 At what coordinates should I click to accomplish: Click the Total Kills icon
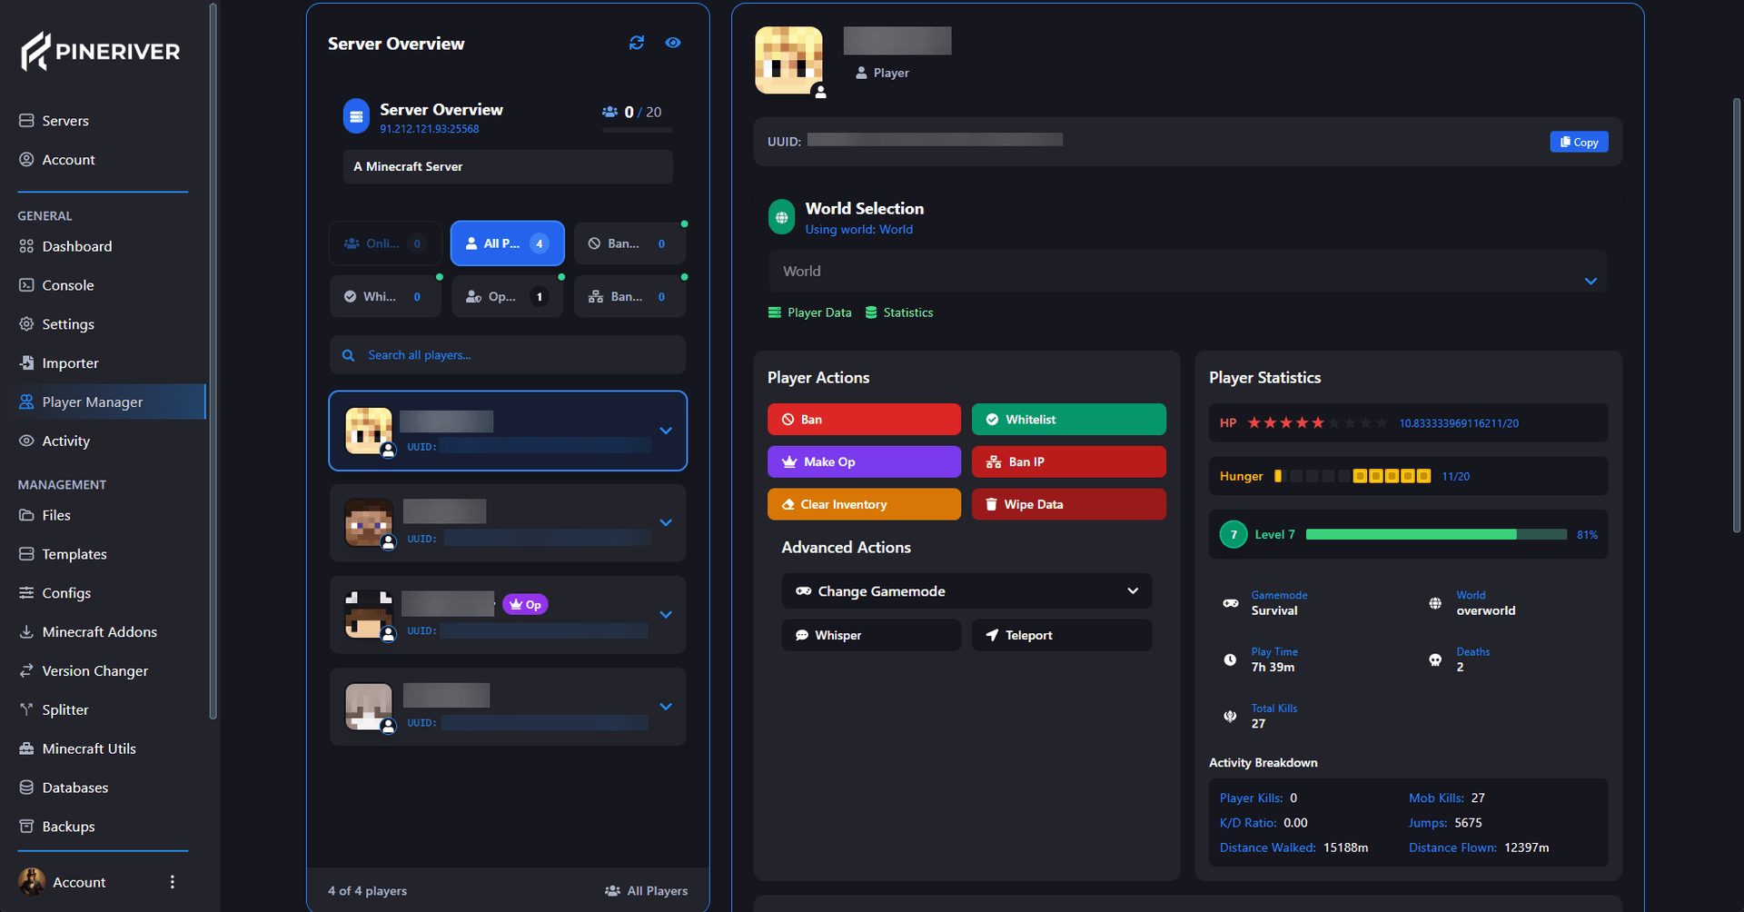pyautogui.click(x=1230, y=716)
